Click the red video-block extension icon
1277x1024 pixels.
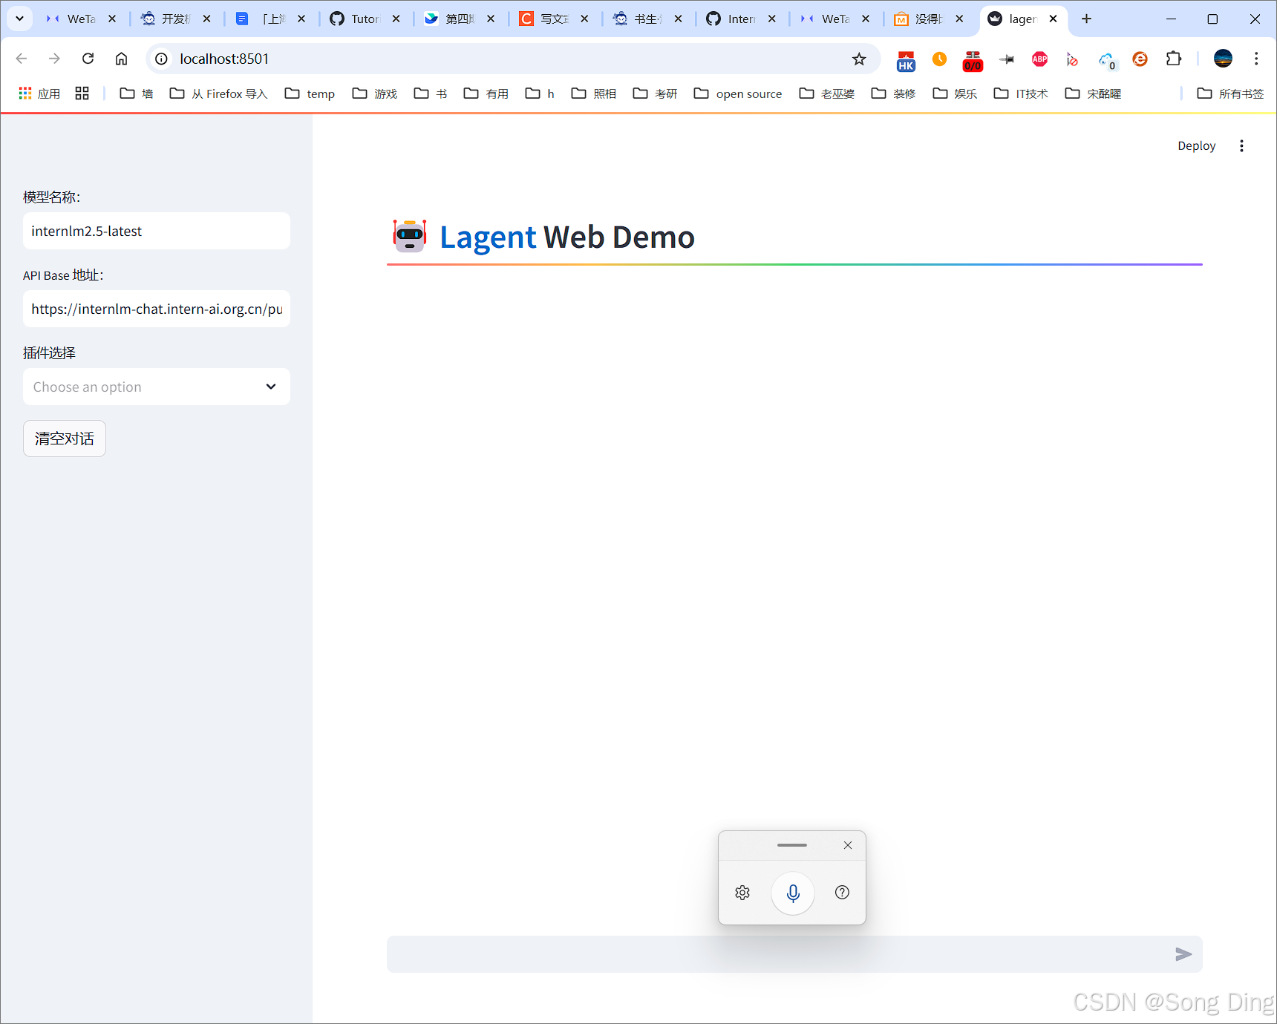pos(1073,59)
